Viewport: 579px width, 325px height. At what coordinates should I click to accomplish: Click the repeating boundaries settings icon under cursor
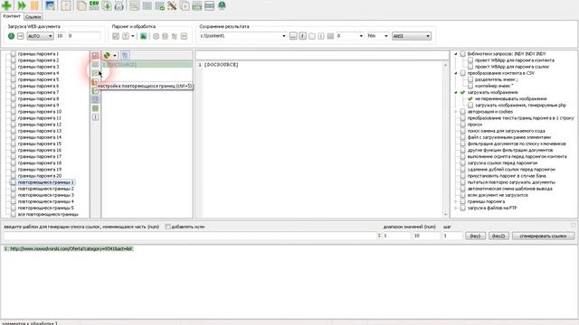[x=95, y=73]
